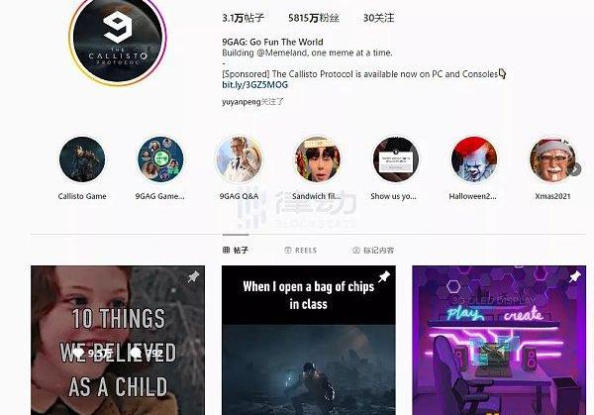This screenshot has width=594, height=415.
Task: View the 5815万 粉丝 followers list
Action: pyautogui.click(x=314, y=18)
